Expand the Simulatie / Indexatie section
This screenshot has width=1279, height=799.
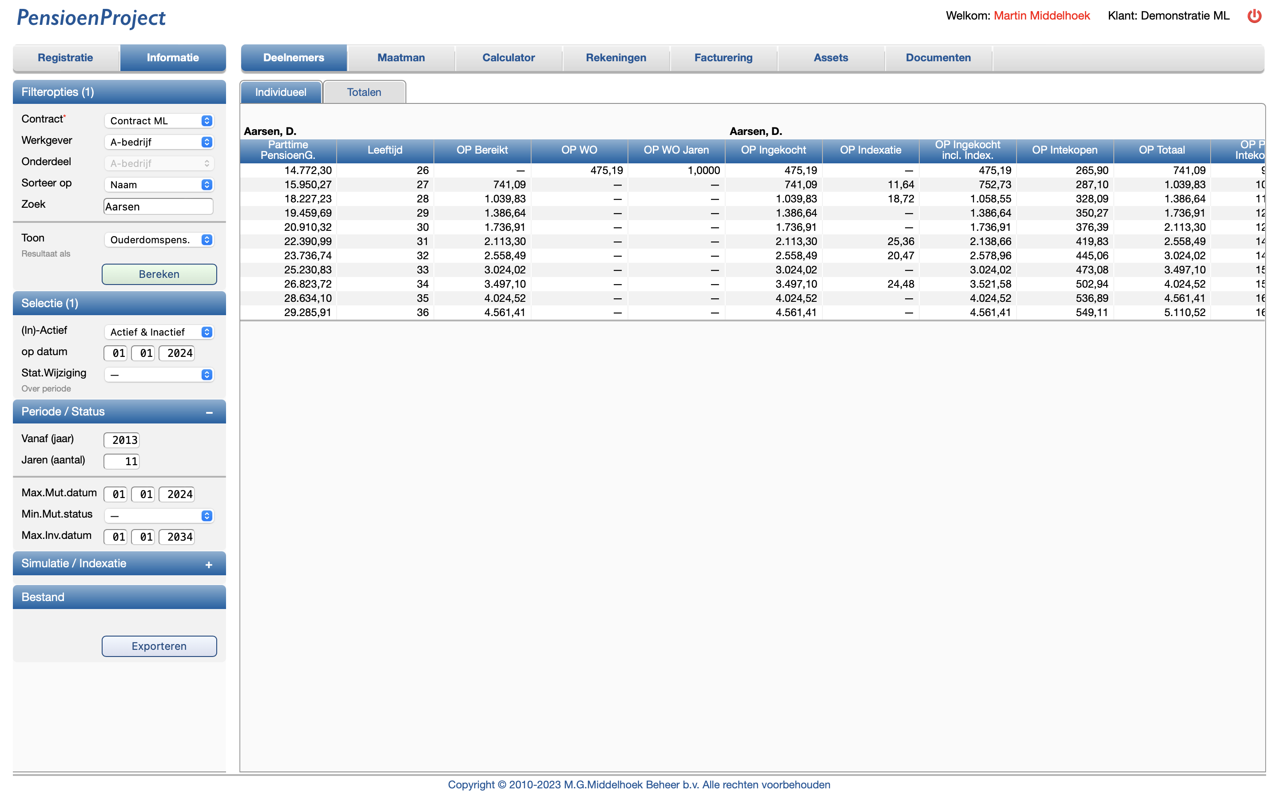209,564
